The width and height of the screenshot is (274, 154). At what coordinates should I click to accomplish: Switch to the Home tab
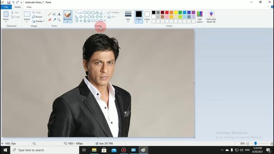pos(18,7)
